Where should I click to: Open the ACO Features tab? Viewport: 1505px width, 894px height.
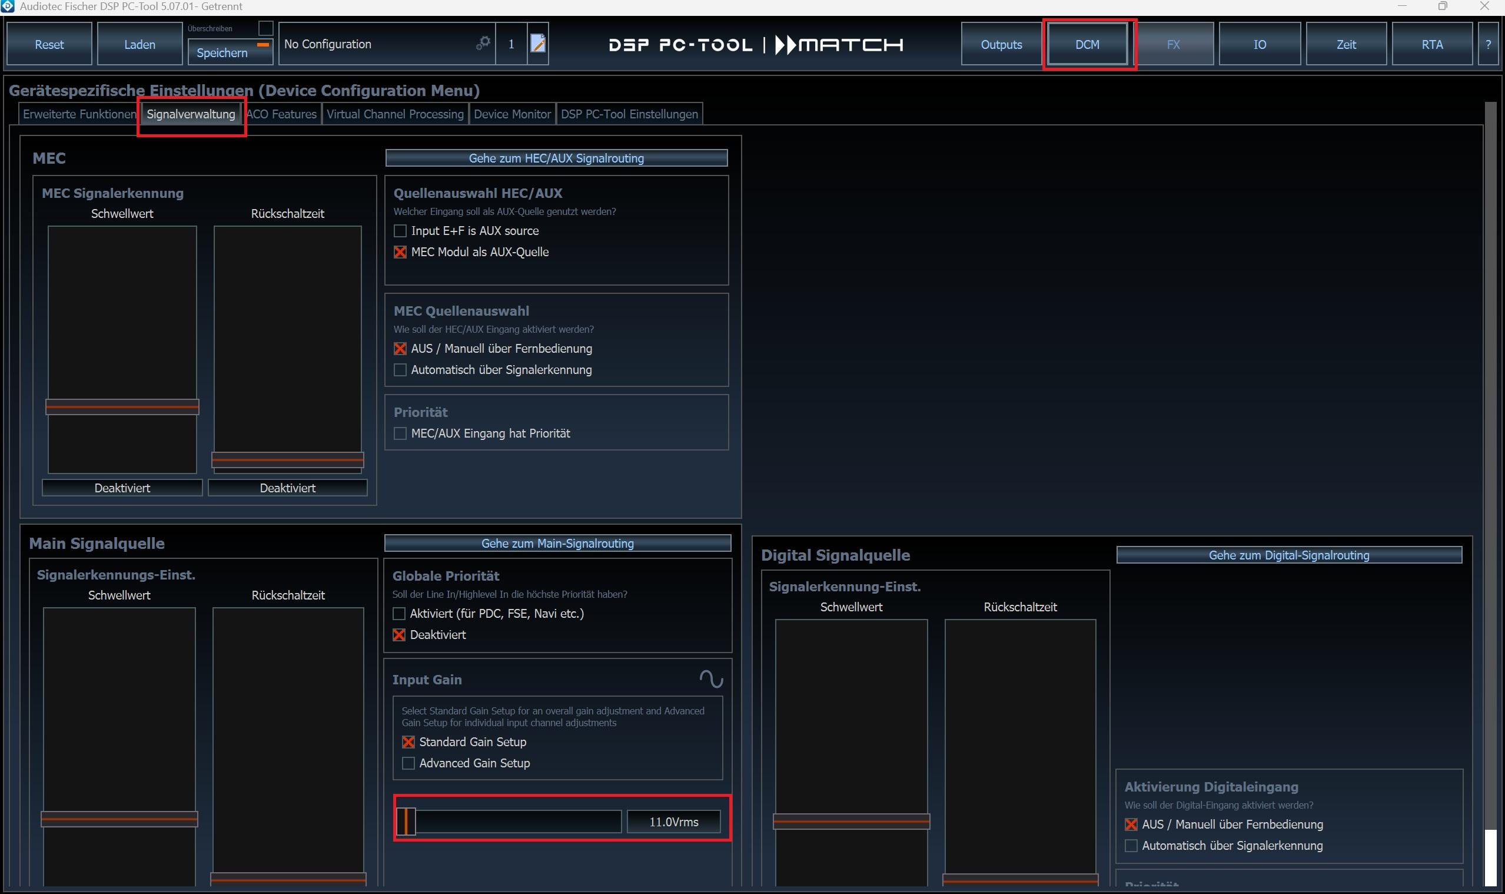point(281,114)
